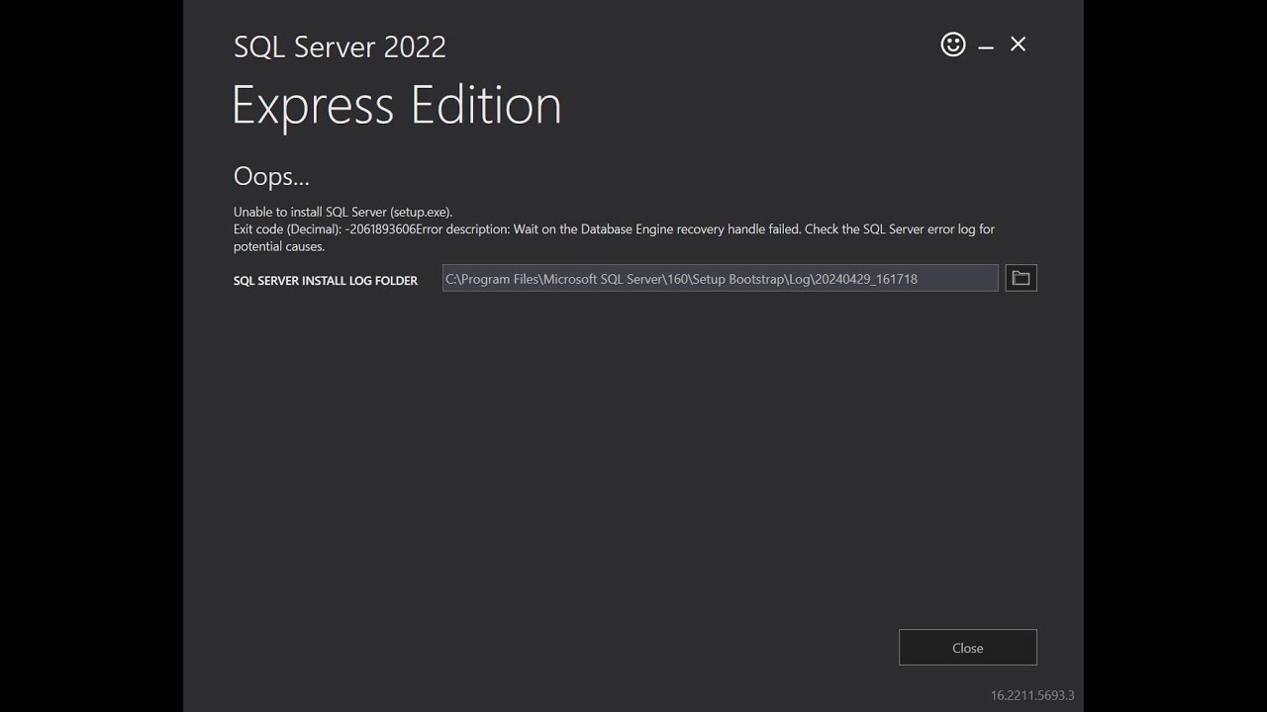This screenshot has height=712, width=1267.
Task: Close the installer with the X icon
Action: tap(1018, 44)
